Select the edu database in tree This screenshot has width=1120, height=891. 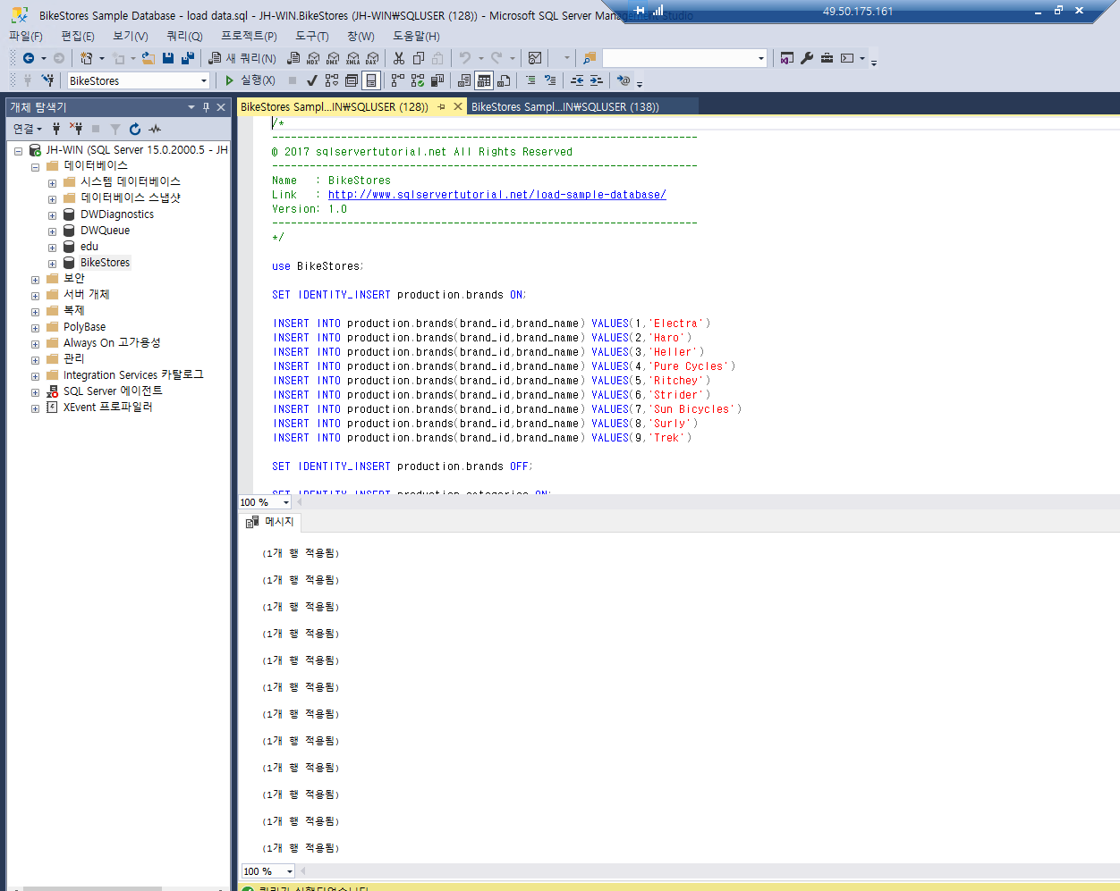89,247
